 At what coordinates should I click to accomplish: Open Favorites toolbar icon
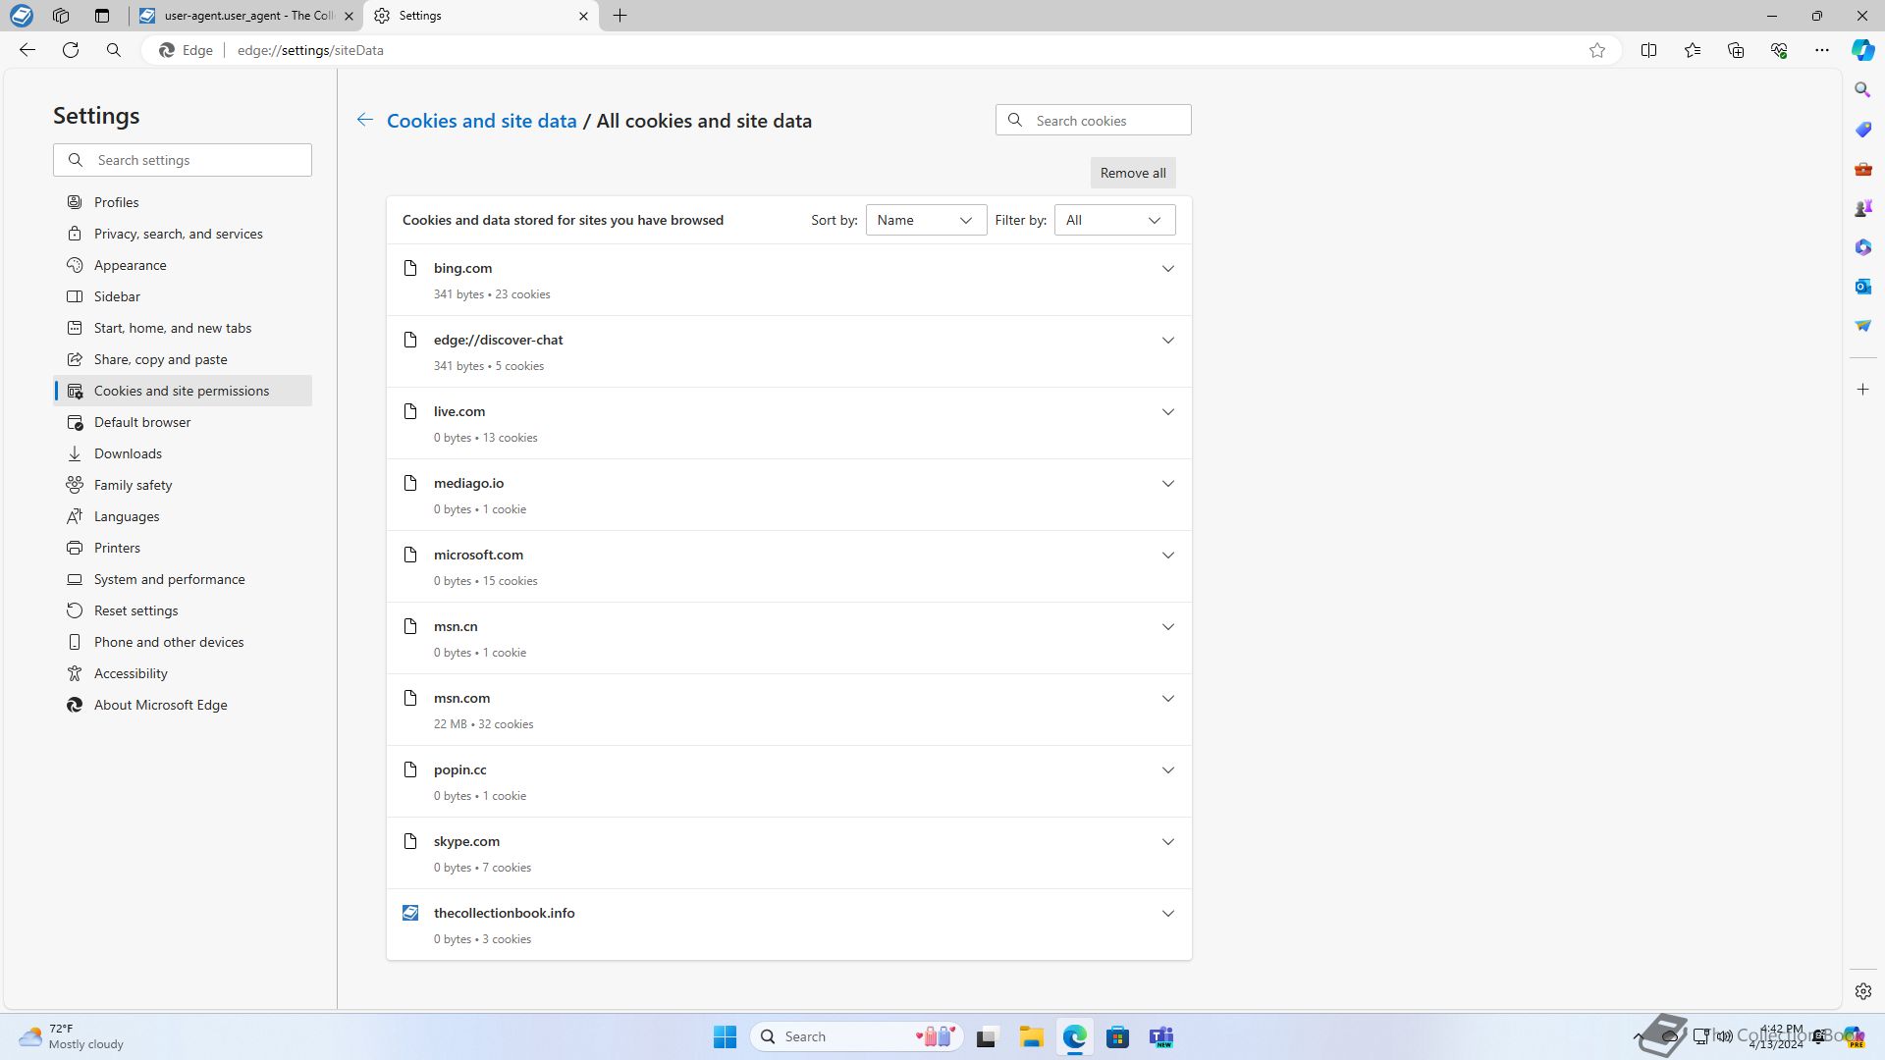point(1692,50)
